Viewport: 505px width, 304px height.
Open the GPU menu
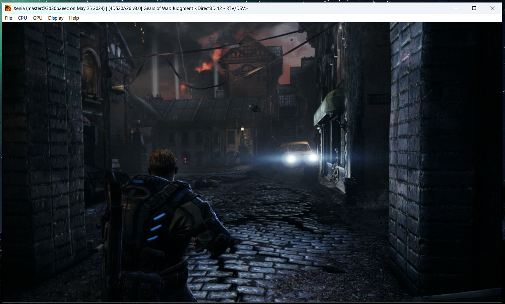pyautogui.click(x=38, y=18)
